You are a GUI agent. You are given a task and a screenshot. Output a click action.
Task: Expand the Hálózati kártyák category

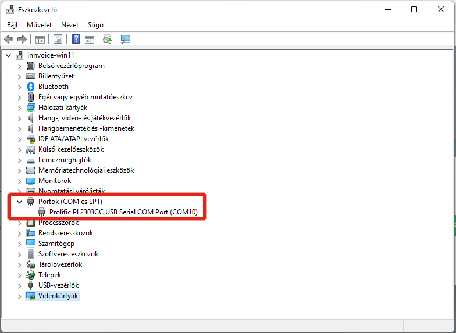point(19,108)
